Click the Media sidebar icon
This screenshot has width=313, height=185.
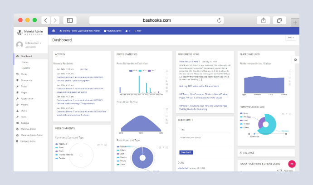pos(17,74)
